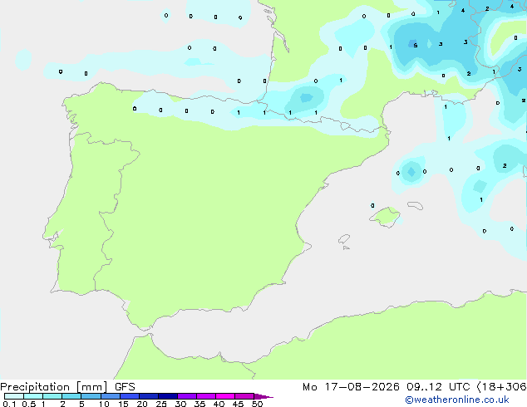Click the 35–40 mm violet legend swatch
This screenshot has width=527, height=407.
click(206, 396)
